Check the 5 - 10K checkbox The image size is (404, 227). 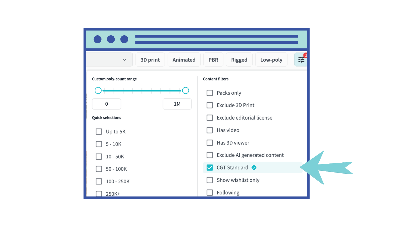pos(99,144)
